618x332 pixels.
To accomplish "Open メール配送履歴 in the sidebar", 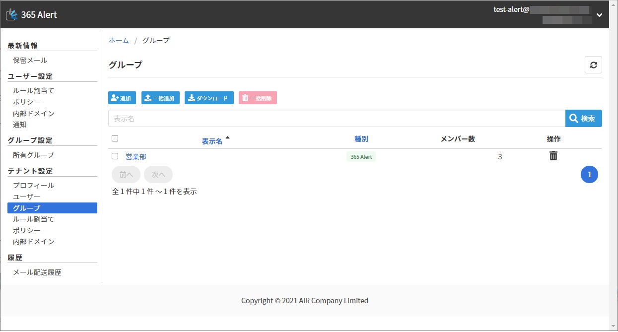I will point(37,272).
